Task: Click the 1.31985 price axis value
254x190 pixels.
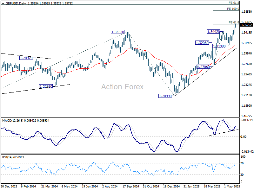Action: pos(247,43)
